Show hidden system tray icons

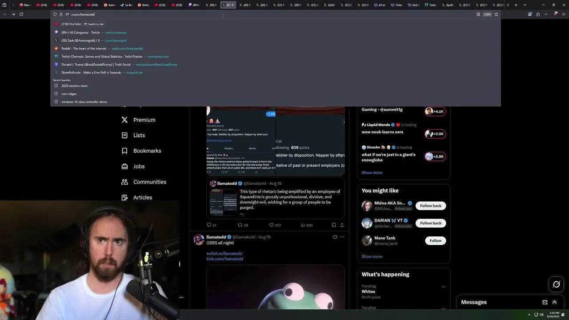tap(529, 315)
